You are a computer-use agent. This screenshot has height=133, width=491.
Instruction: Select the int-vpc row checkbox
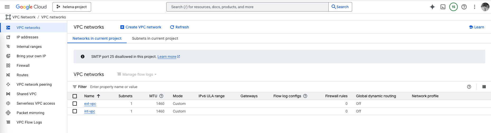click(75, 111)
